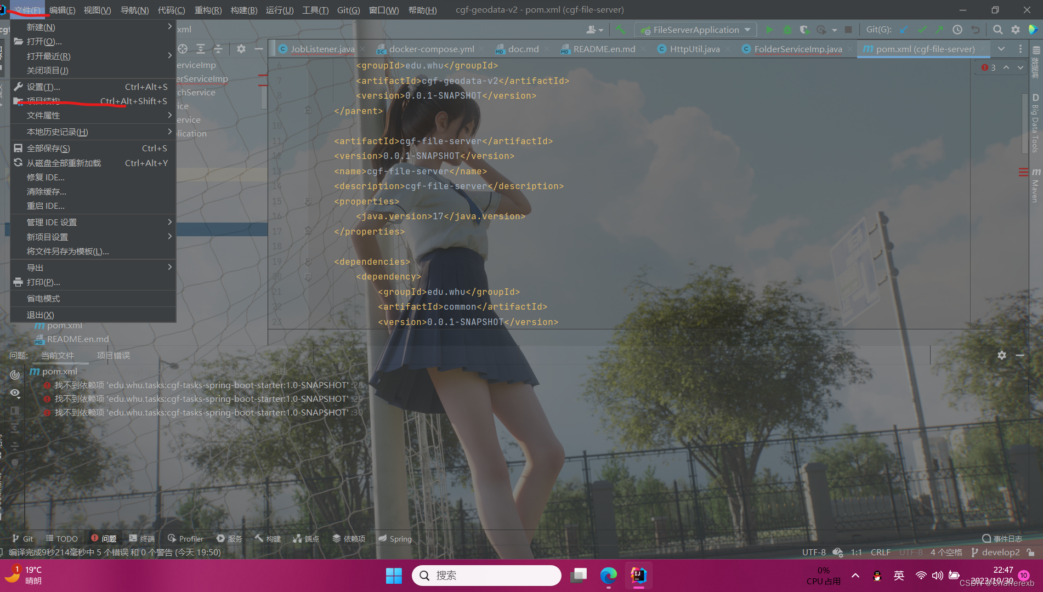This screenshot has height=592, width=1043.
Task: Stop the running process with the square icon
Action: click(848, 30)
